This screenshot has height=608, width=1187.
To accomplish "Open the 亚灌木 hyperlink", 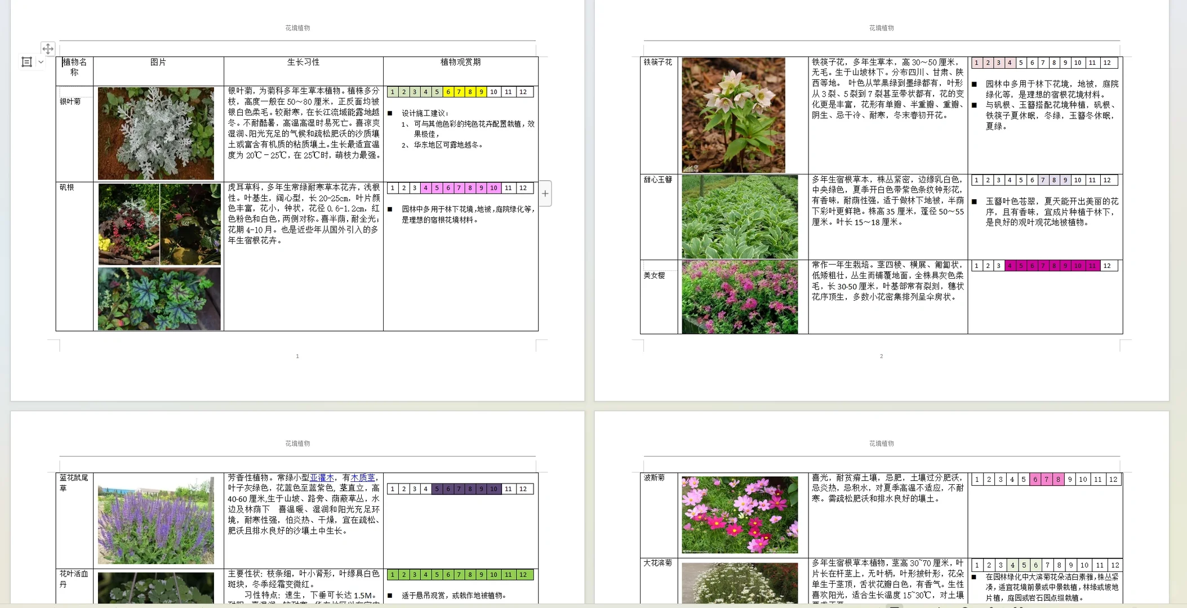I will click(322, 477).
